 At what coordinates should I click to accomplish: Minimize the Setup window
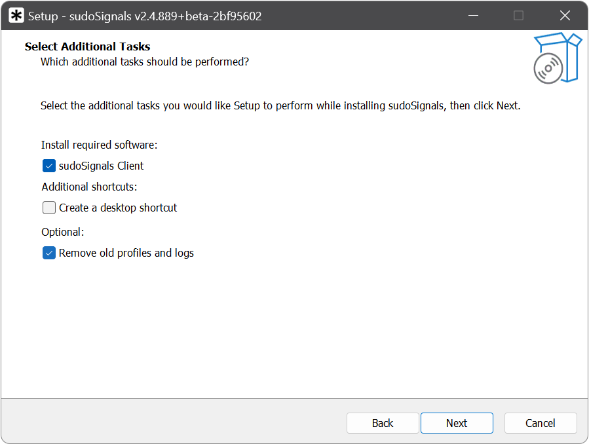472,16
